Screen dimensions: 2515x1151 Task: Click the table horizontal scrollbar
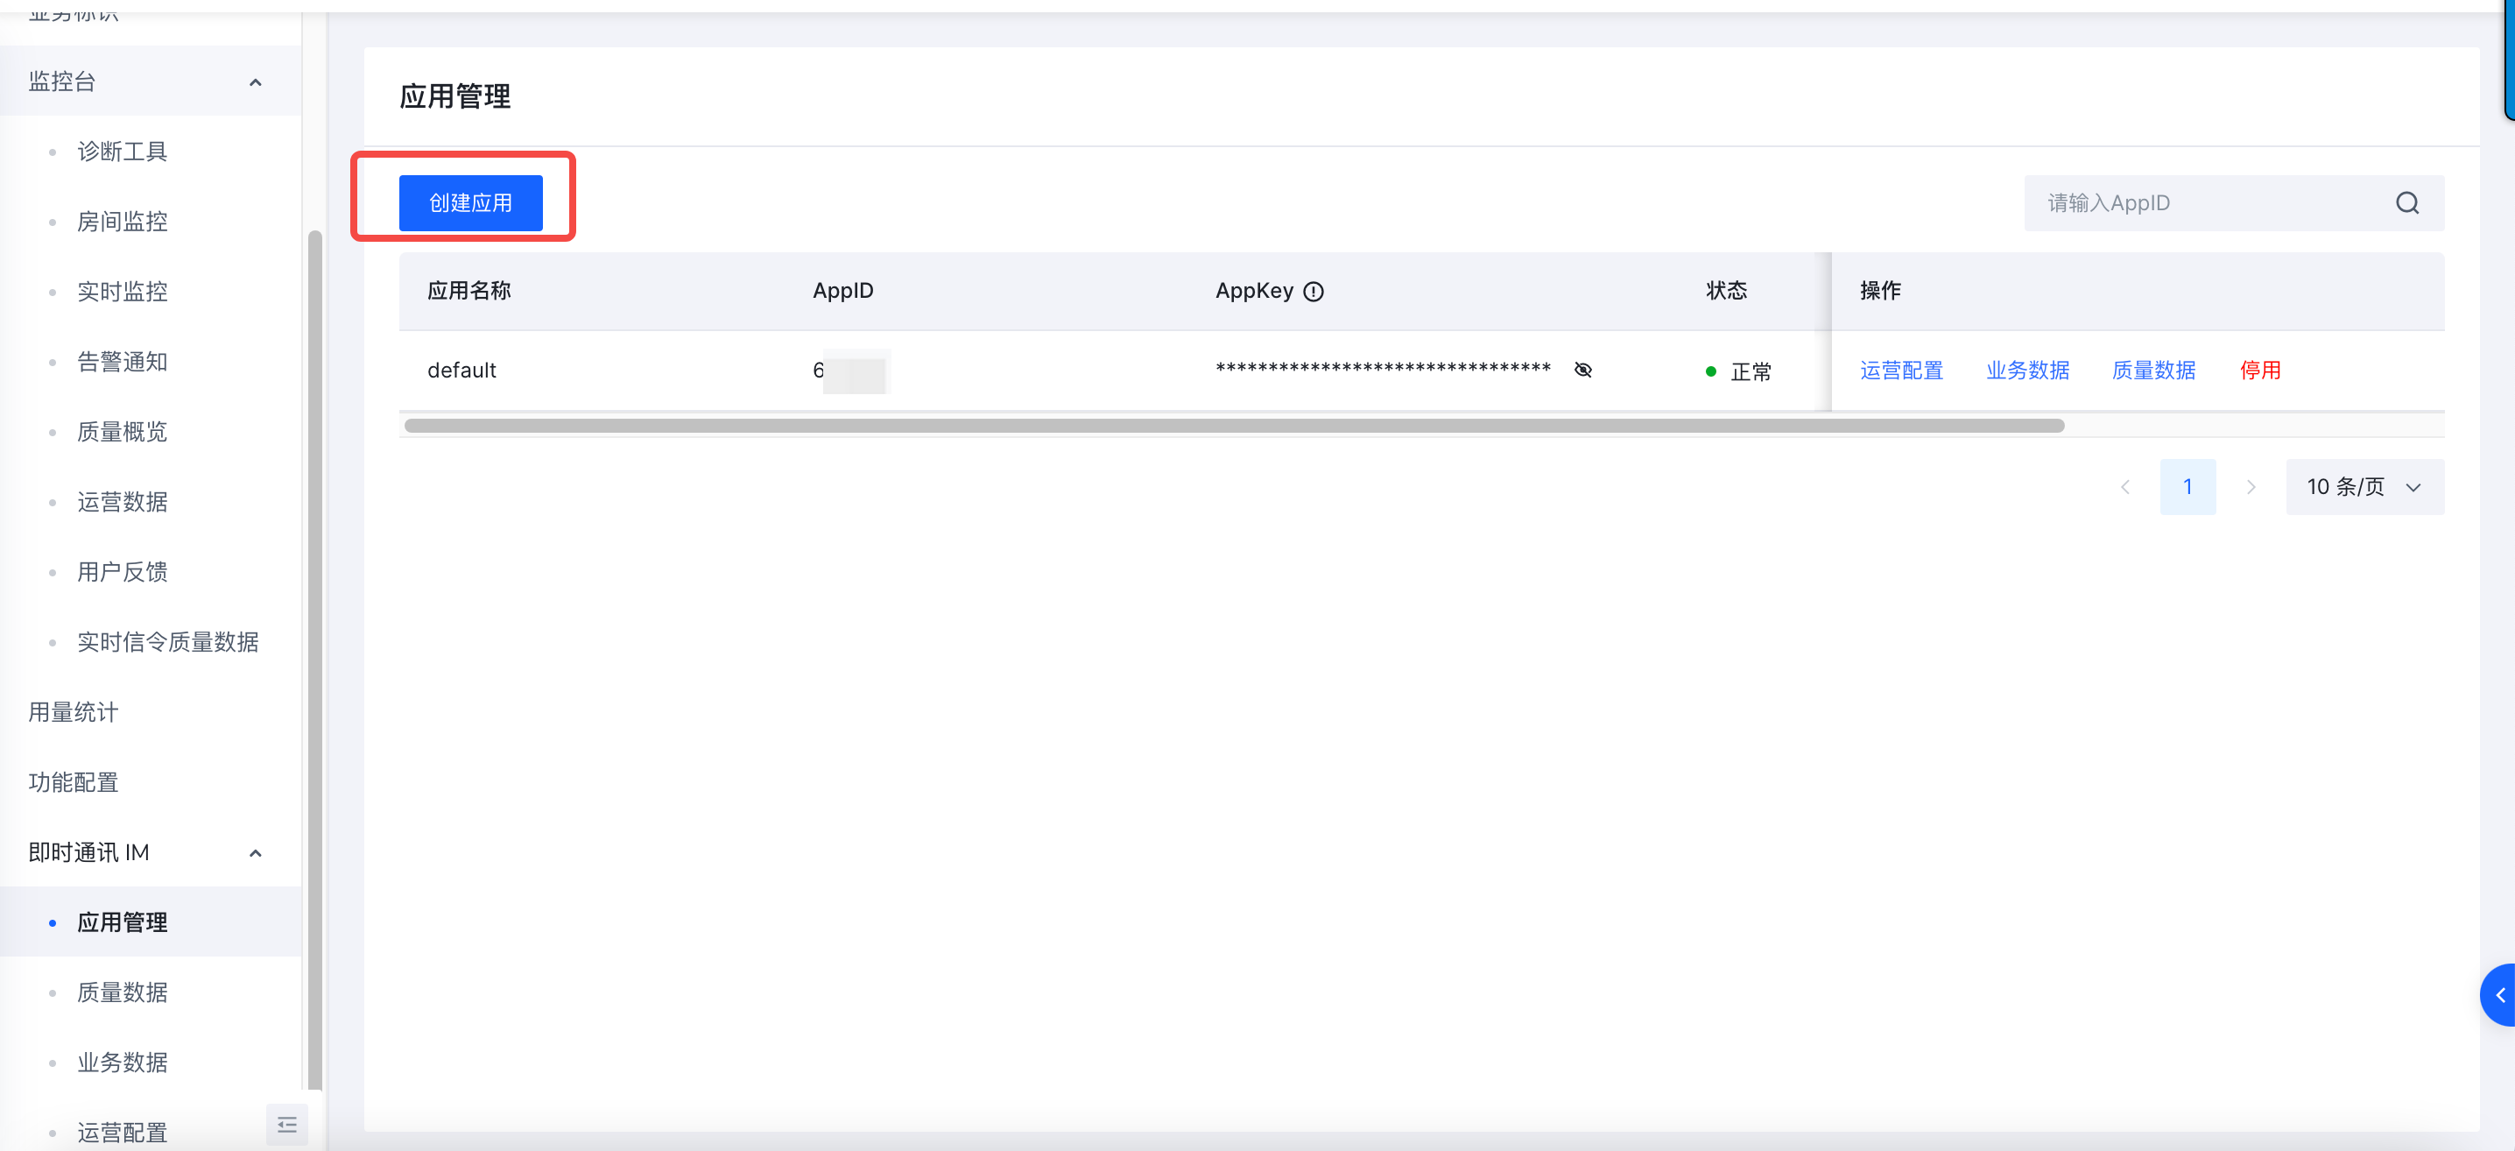(x=1234, y=426)
